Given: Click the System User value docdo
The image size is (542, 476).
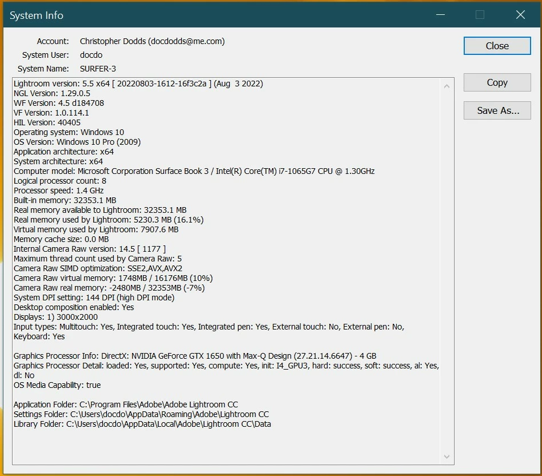Looking at the screenshot, I should (x=91, y=55).
